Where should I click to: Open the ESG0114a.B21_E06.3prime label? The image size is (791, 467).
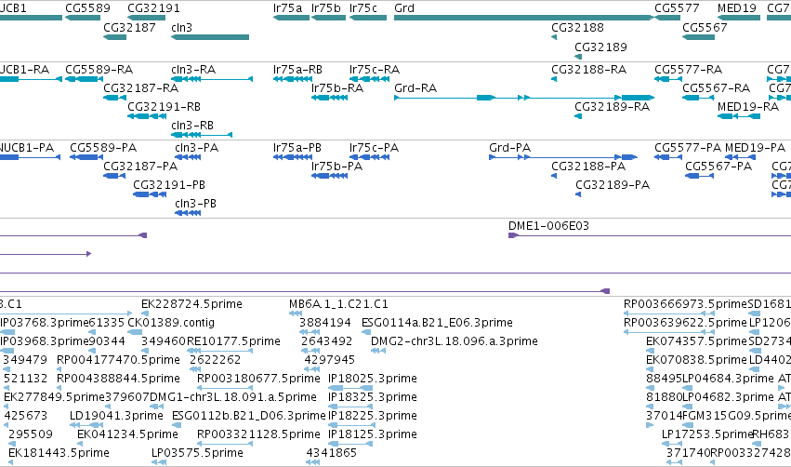[437, 322]
